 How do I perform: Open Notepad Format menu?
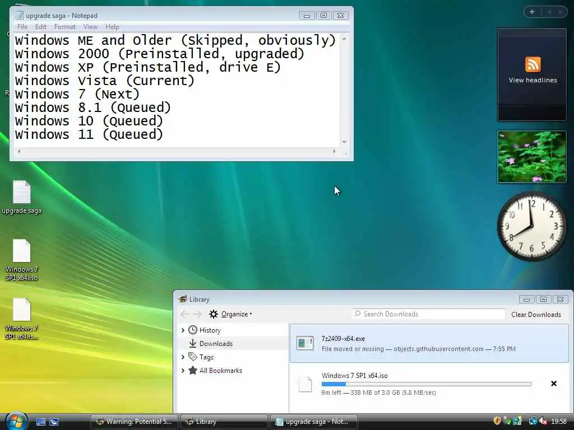pos(64,27)
